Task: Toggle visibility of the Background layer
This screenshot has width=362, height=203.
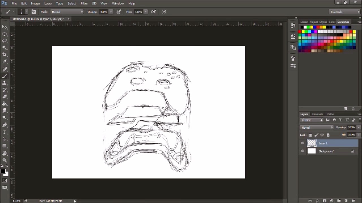Action: point(303,151)
